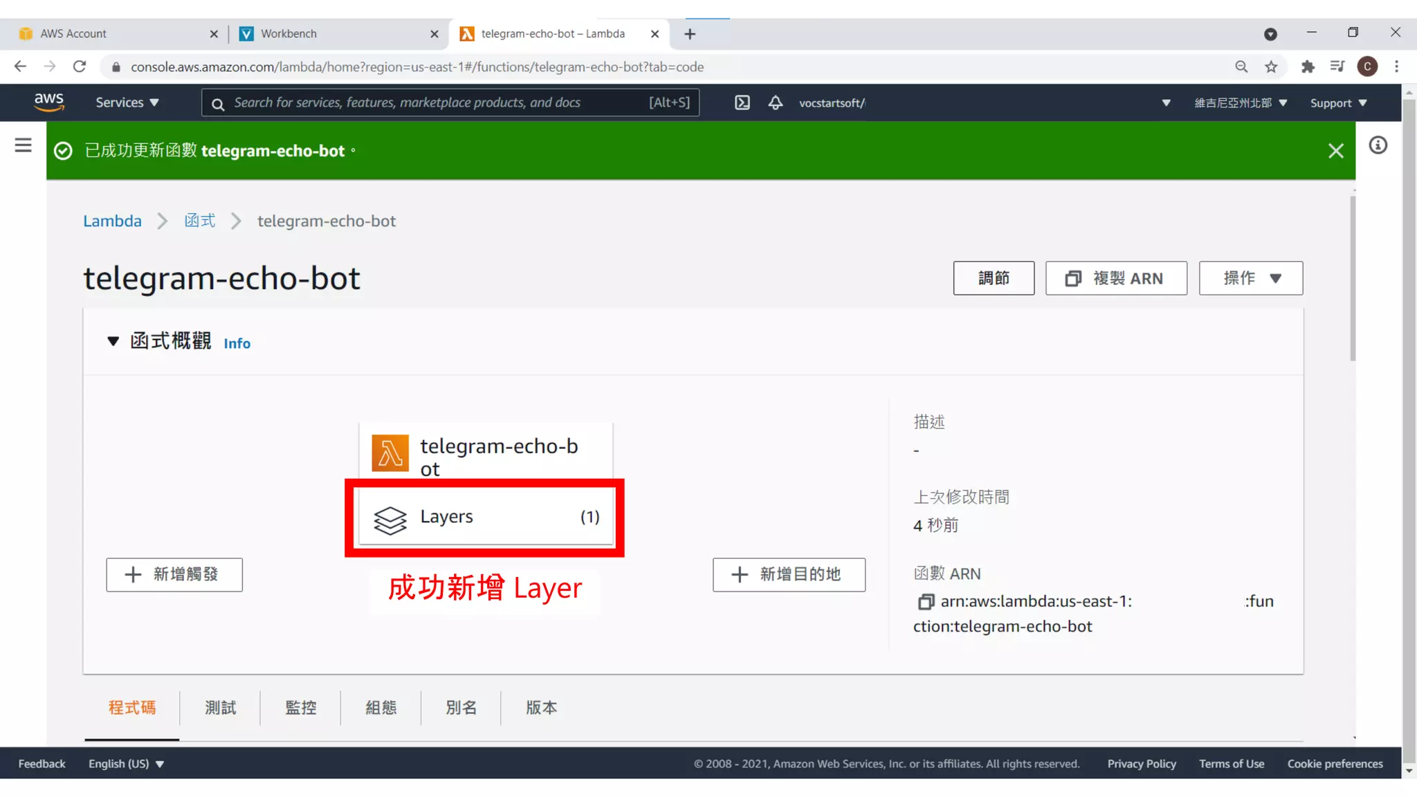Select the 別名 tab
This screenshot has height=797, width=1417.
tap(461, 708)
